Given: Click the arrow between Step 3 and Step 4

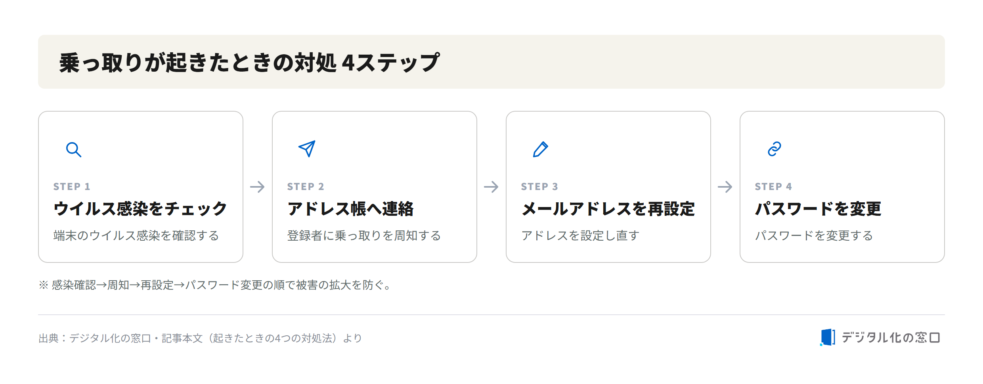Looking at the screenshot, I should (x=725, y=187).
